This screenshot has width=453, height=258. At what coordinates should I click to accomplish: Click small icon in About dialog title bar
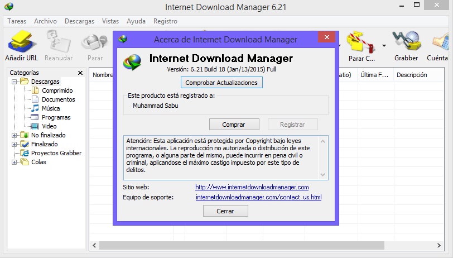123,39
